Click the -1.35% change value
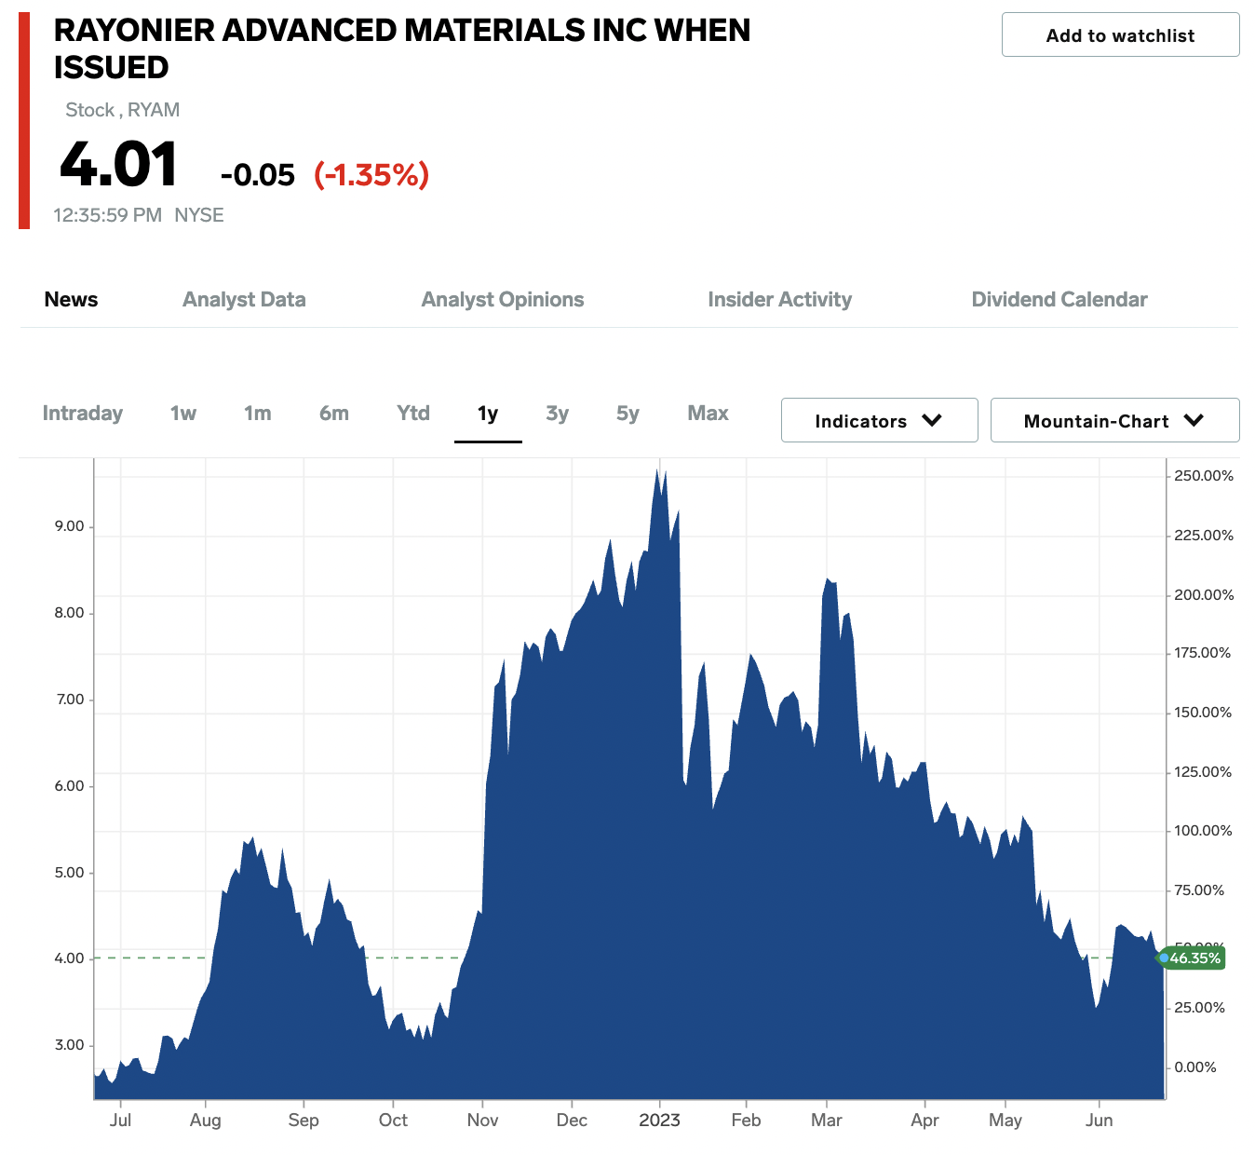1255x1155 pixels. 371,174
